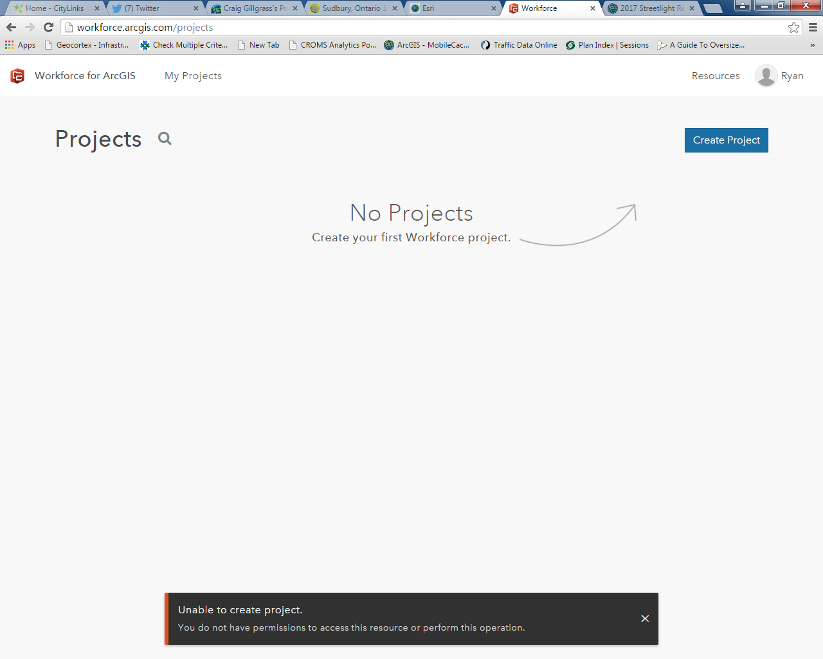Open the CROMS Analytics Po... bookmark
823x659 pixels.
[332, 45]
